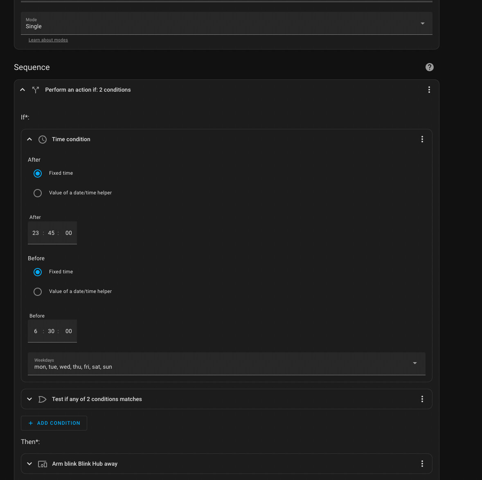
Task: Open overflow menu for Perform an action if
Action: coord(429,90)
